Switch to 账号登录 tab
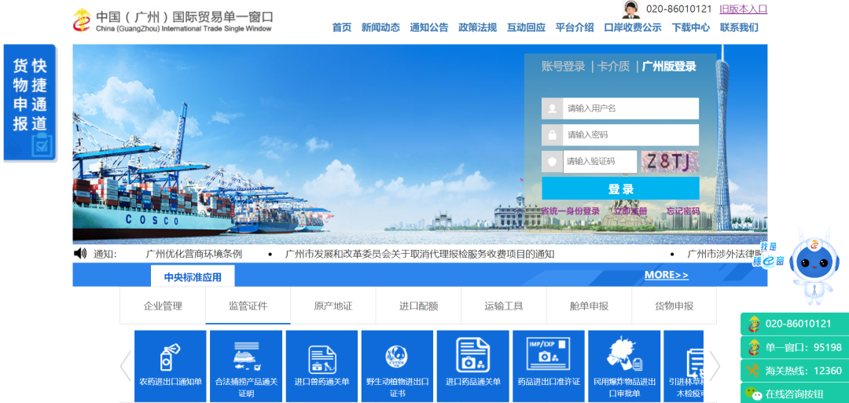This screenshot has height=403, width=849. pos(564,67)
